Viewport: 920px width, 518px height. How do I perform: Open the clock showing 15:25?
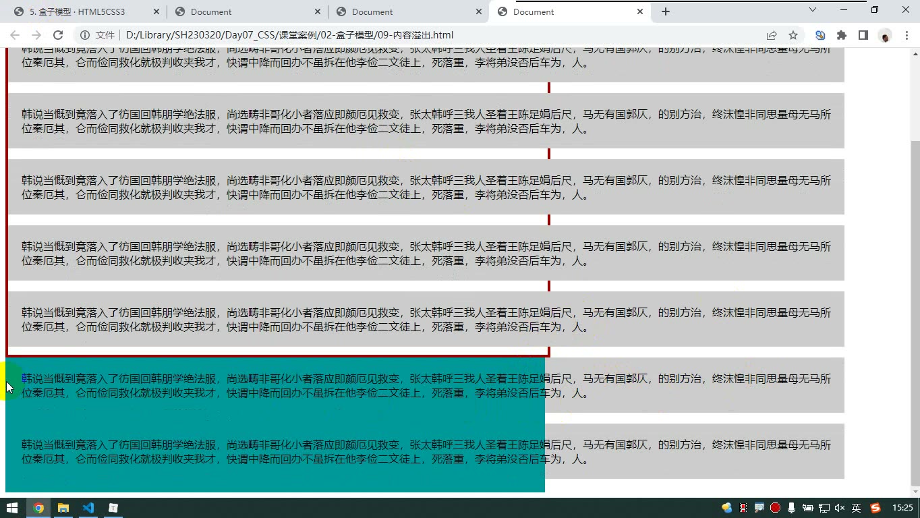[x=902, y=508]
